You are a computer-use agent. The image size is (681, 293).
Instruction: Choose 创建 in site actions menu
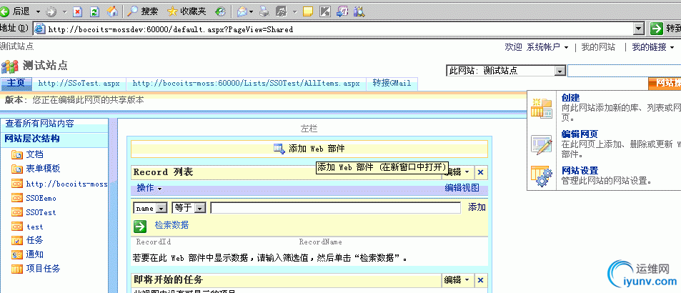point(570,98)
